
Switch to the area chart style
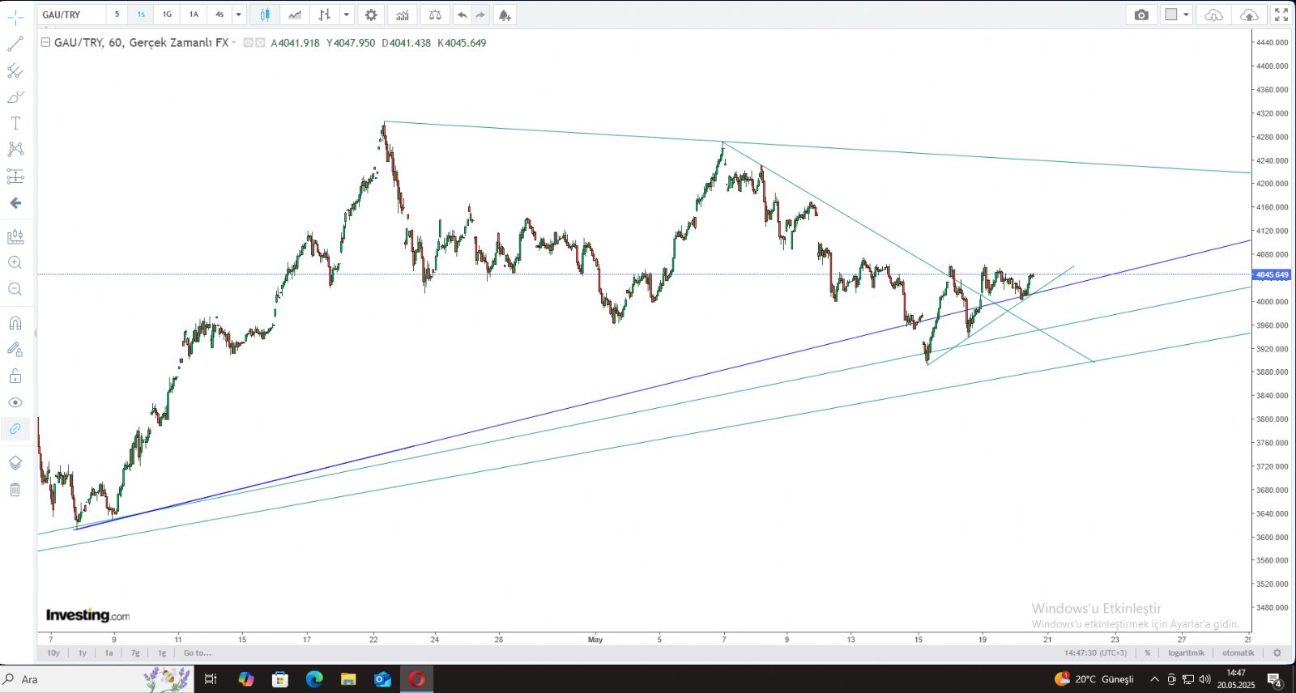[x=295, y=15]
